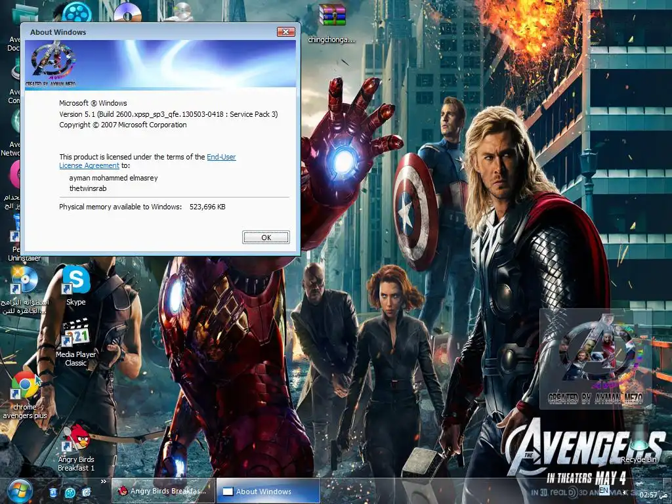Click 'Microsoft ® Windows' text in dialog
This screenshot has height=504, width=672.
[x=93, y=103]
